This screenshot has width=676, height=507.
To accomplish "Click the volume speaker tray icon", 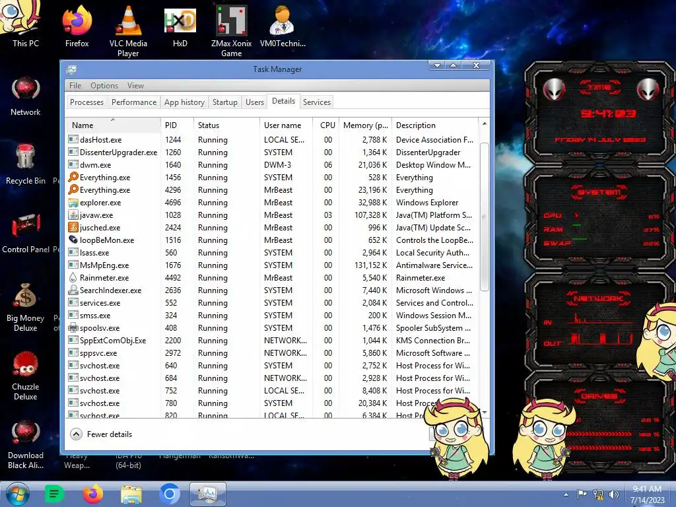I will [613, 494].
